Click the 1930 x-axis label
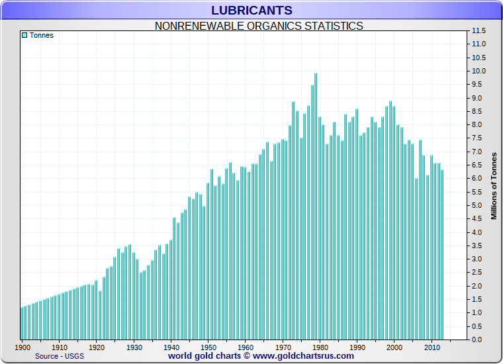This screenshot has height=364, width=503. click(x=134, y=347)
